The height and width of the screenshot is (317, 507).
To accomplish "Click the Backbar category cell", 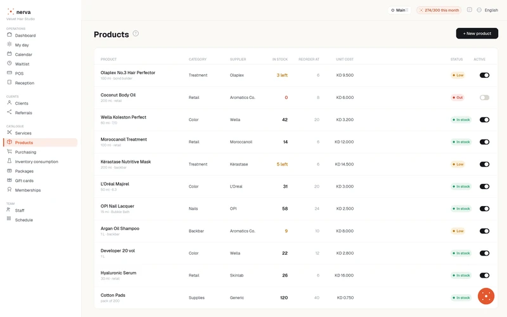I will point(196,231).
